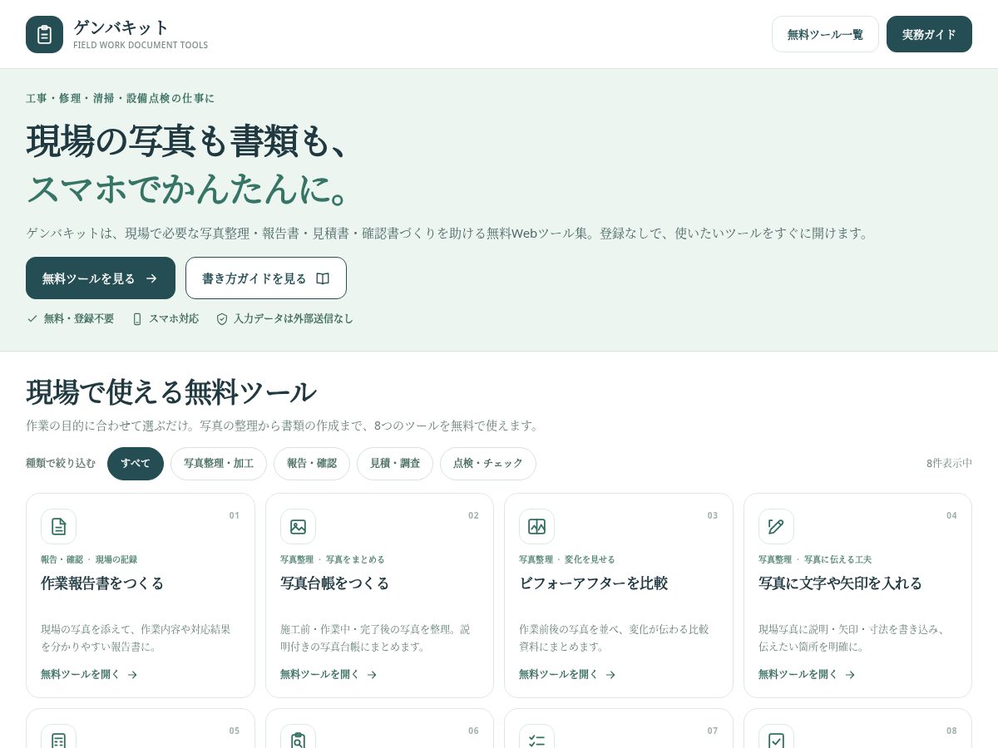Click the checkmark icon beside 無料・登録不要
998x748 pixels.
pos(32,318)
